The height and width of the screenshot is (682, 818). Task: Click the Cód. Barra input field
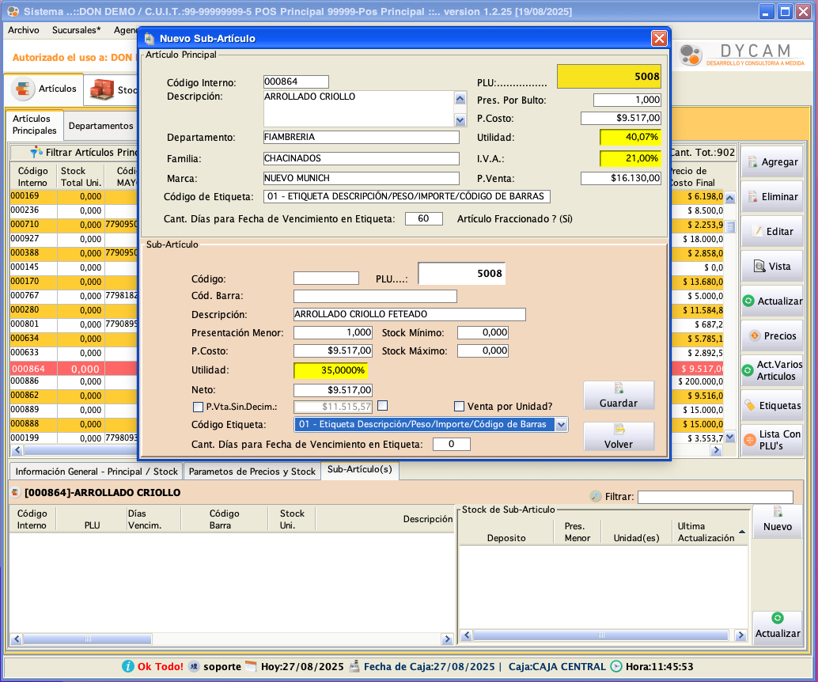coord(375,296)
